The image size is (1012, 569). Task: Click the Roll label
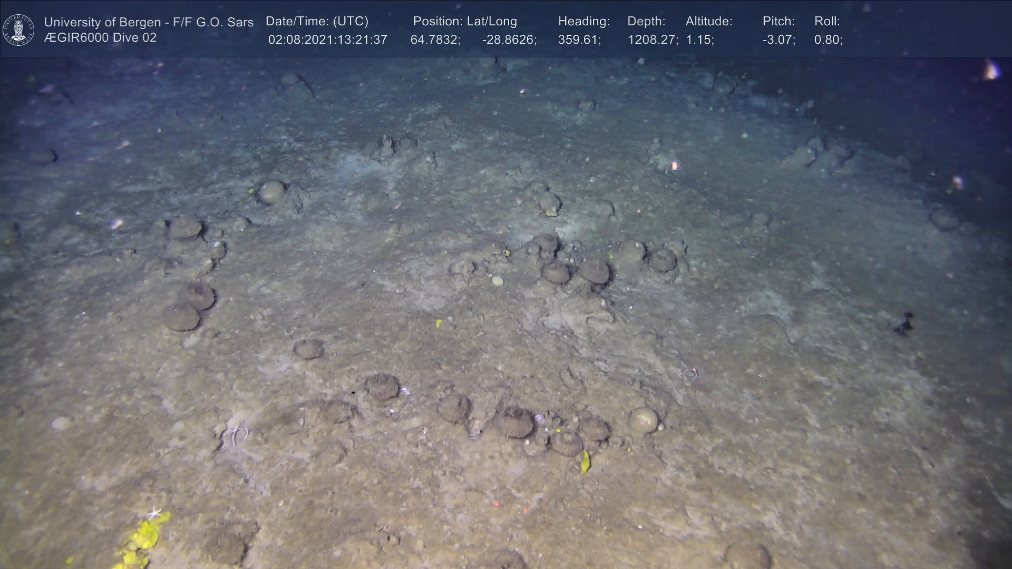tap(826, 22)
